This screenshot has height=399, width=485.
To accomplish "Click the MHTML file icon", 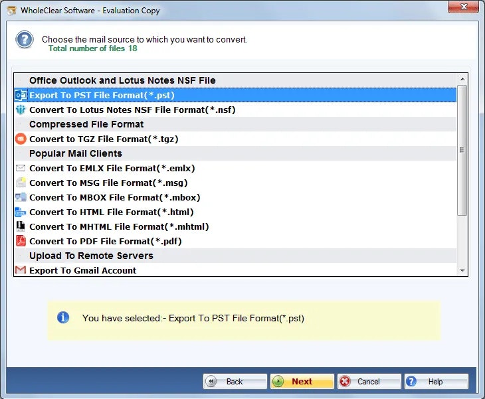I will point(21,226).
